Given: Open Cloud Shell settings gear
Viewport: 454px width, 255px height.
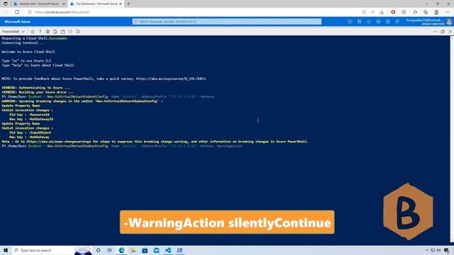Looking at the screenshot, I should (48, 31).
